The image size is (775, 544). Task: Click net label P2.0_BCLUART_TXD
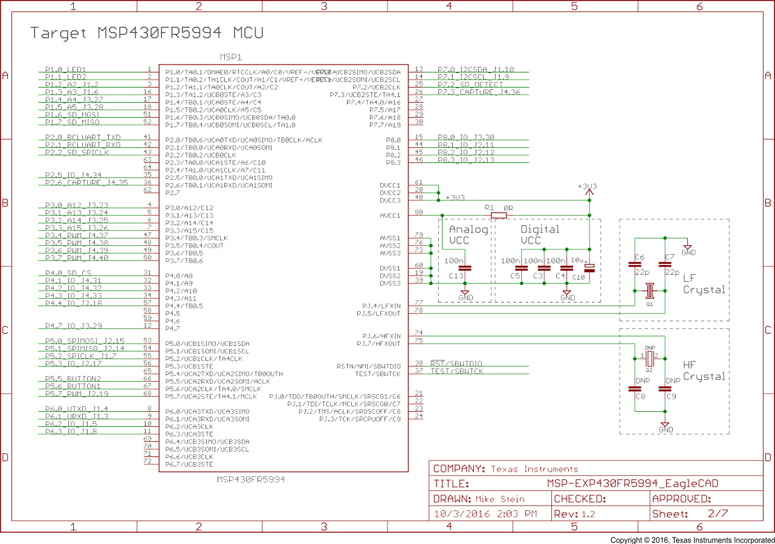click(83, 137)
